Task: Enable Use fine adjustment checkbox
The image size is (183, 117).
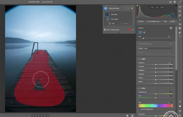Action: pyautogui.click(x=139, y=109)
